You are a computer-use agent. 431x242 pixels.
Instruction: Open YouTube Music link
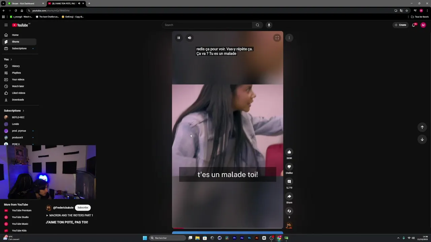(19, 224)
